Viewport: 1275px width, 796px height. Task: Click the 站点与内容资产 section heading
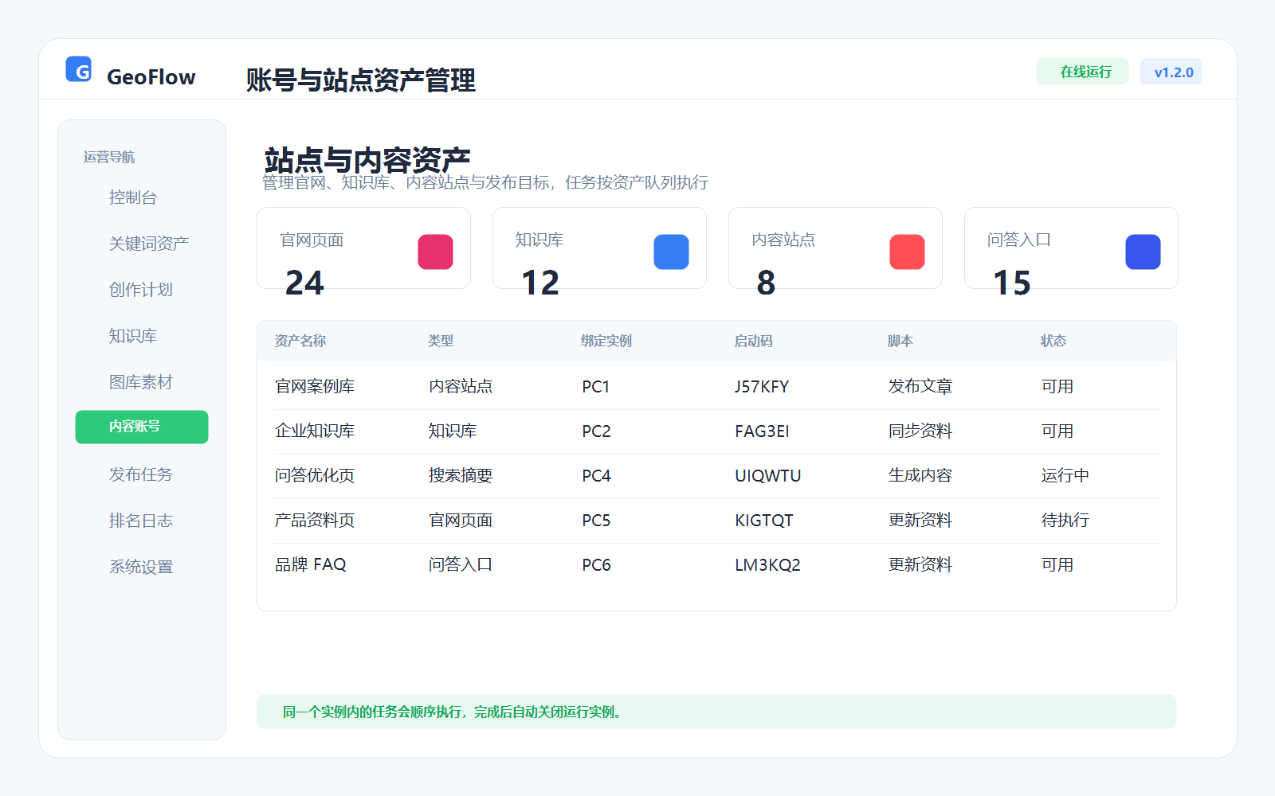tap(367, 160)
